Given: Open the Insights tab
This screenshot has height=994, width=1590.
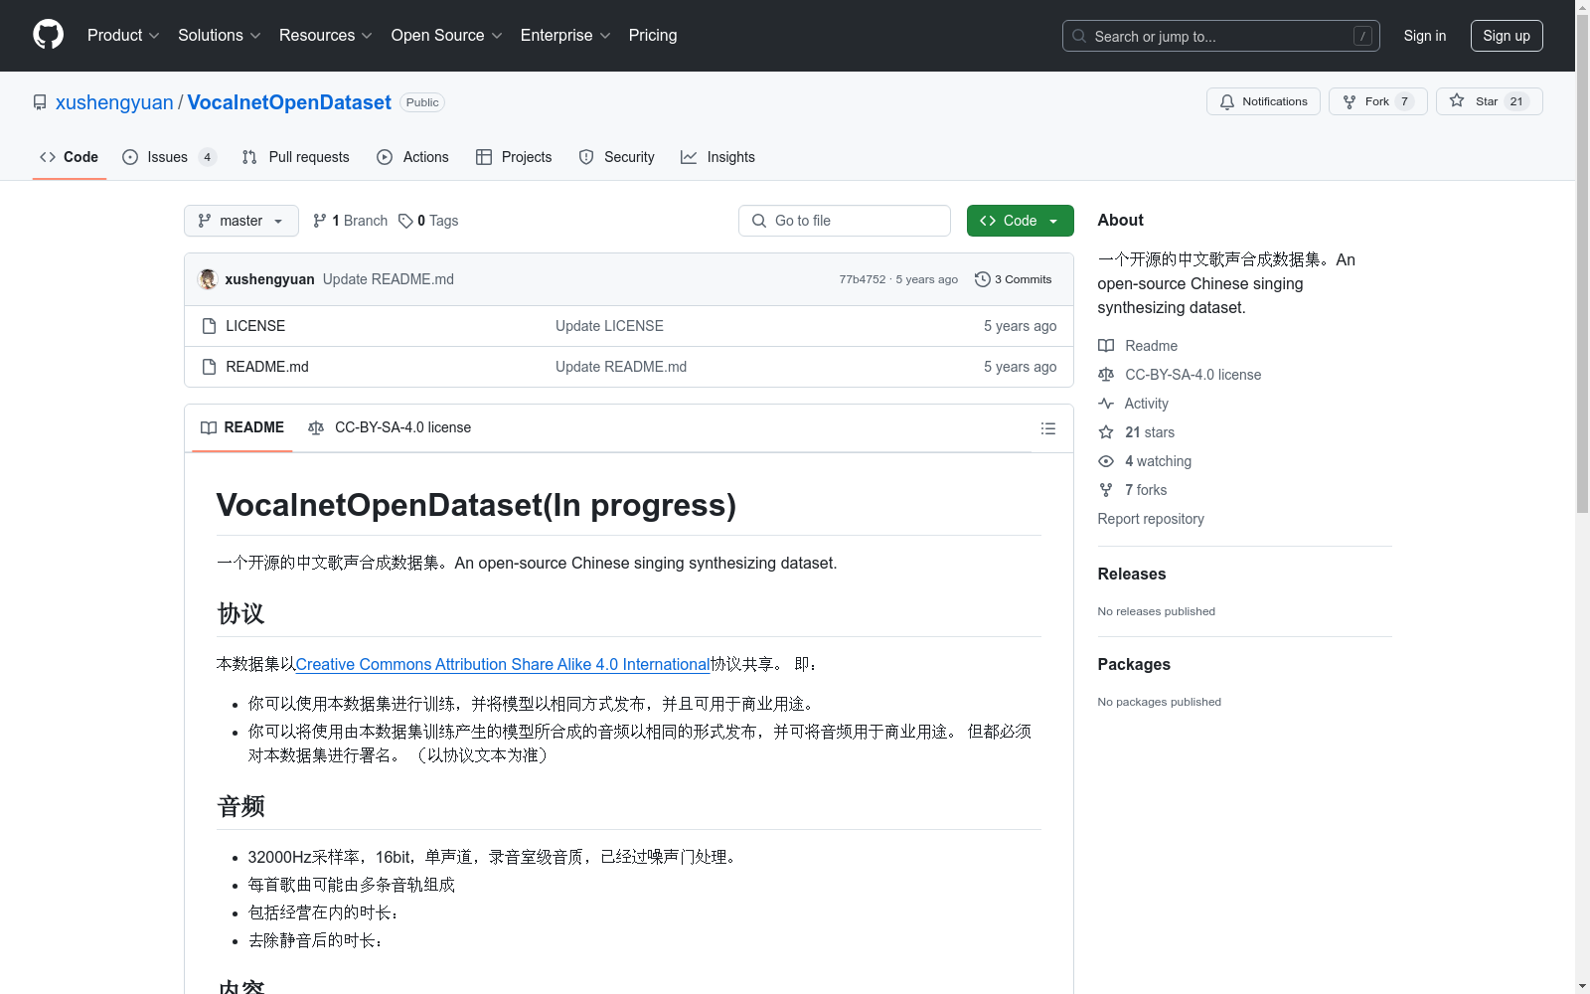Looking at the screenshot, I should [718, 157].
